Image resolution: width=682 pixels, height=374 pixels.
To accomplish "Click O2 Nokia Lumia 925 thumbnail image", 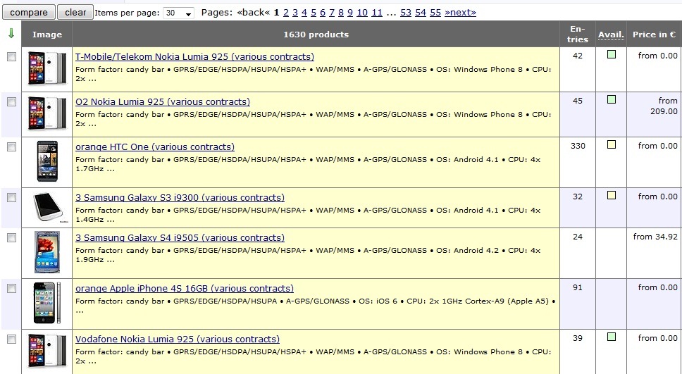I will click(x=47, y=113).
